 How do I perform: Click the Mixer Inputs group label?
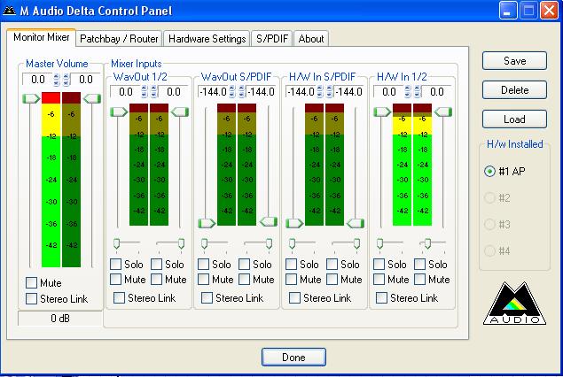(136, 64)
